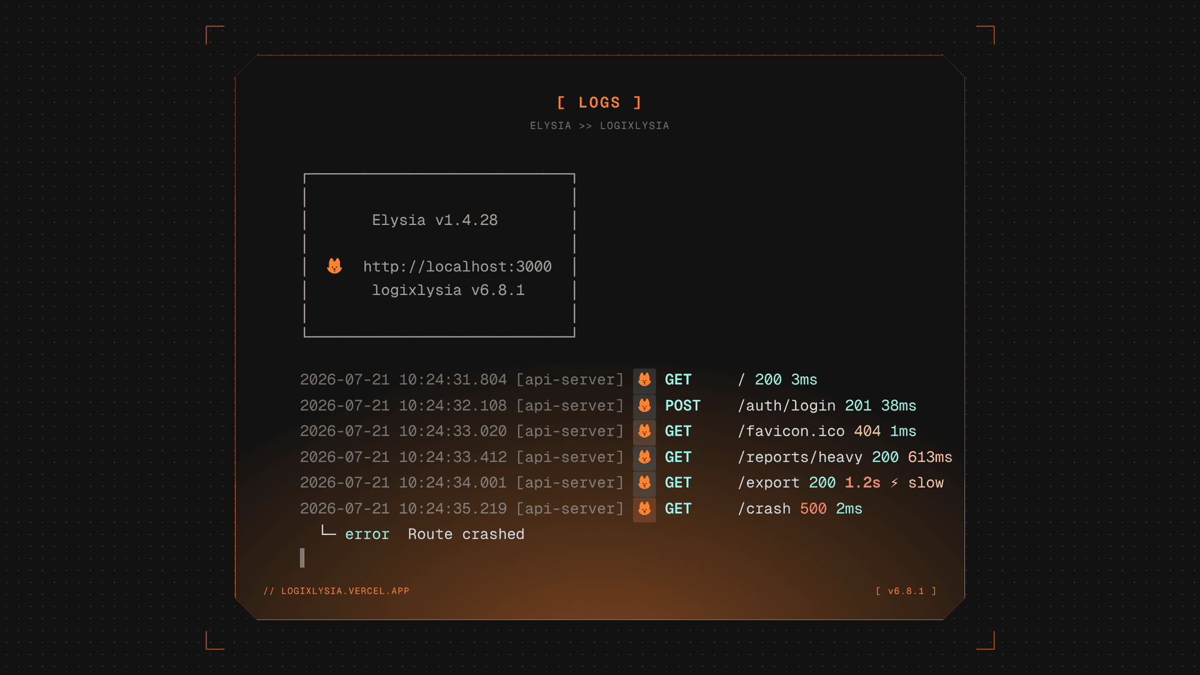The image size is (1200, 675).
Task: Click the Elysia v1.4.28 text
Action: click(x=435, y=220)
